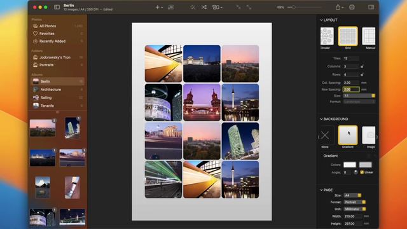Open the add (+) menu in toolbar
The image size is (407, 229).
point(159,7)
